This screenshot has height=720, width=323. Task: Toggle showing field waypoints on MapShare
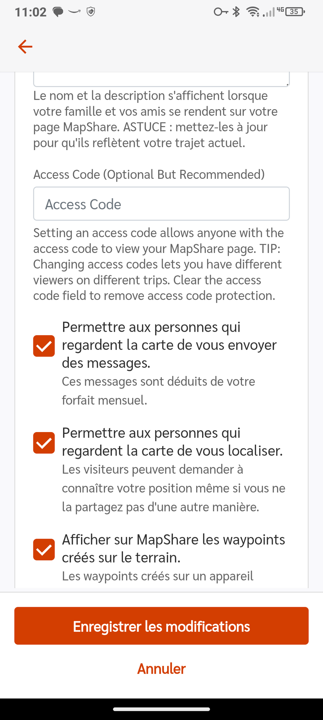pos(44,549)
